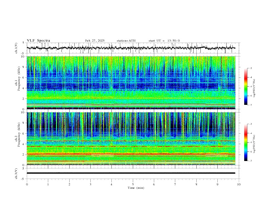Click the Time (min) axis label

pyautogui.click(x=136, y=188)
